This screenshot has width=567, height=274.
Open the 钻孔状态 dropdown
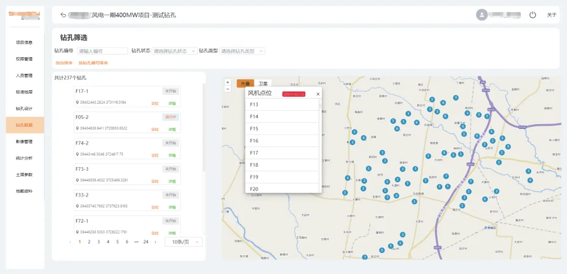click(x=175, y=51)
